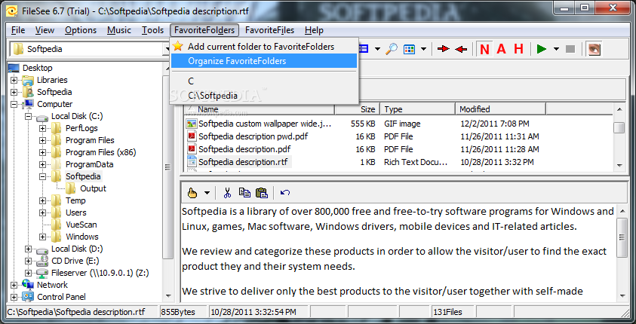Click the green play button
This screenshot has width=636, height=324.
click(x=541, y=49)
